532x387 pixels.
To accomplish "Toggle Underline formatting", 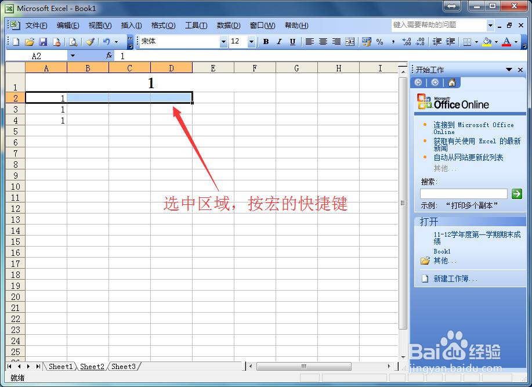I will (x=292, y=41).
